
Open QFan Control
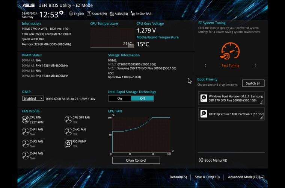(x=136, y=160)
